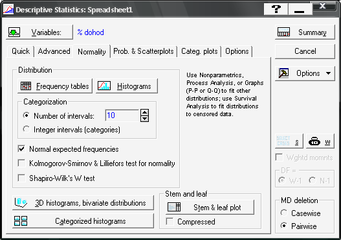Click the Statistica title bar icon

pyautogui.click(x=8, y=10)
